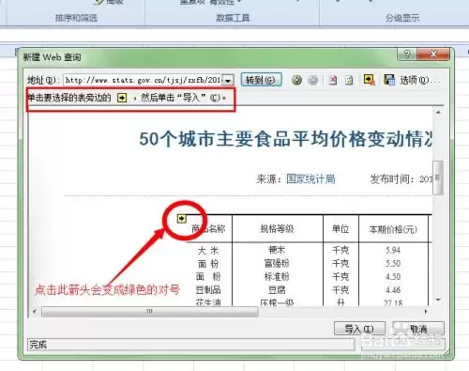Viewport: 469px width, 371px height.
Task: Click the price value 5.94
Action: (x=393, y=250)
